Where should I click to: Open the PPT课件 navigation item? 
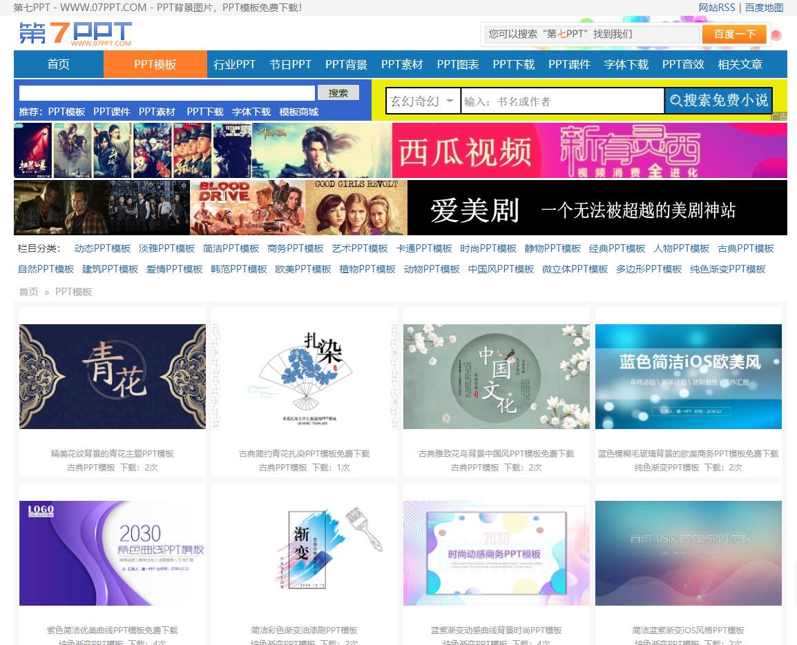coord(569,65)
